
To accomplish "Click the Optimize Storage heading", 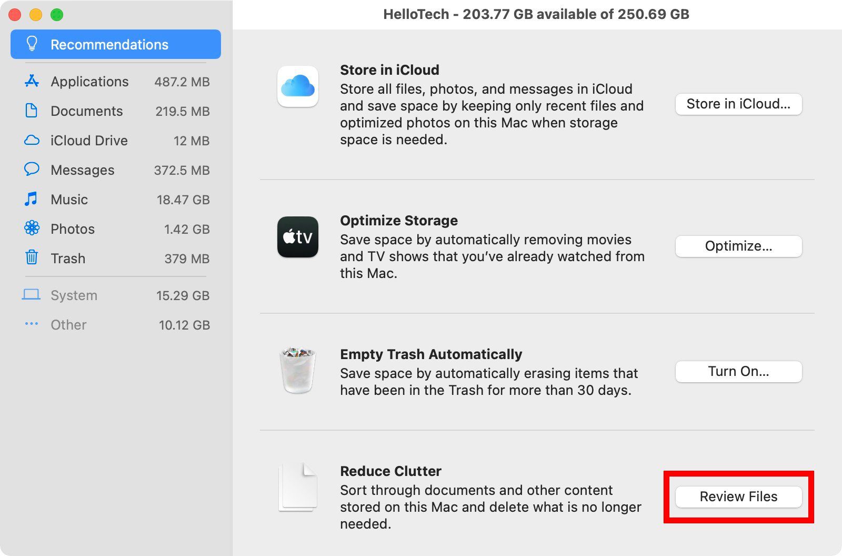I will click(399, 221).
